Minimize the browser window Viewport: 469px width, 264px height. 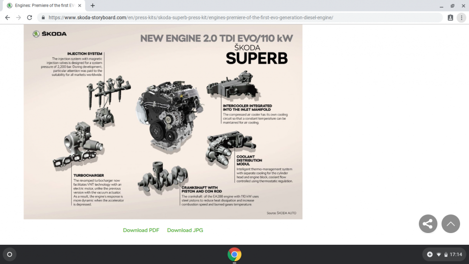(441, 6)
